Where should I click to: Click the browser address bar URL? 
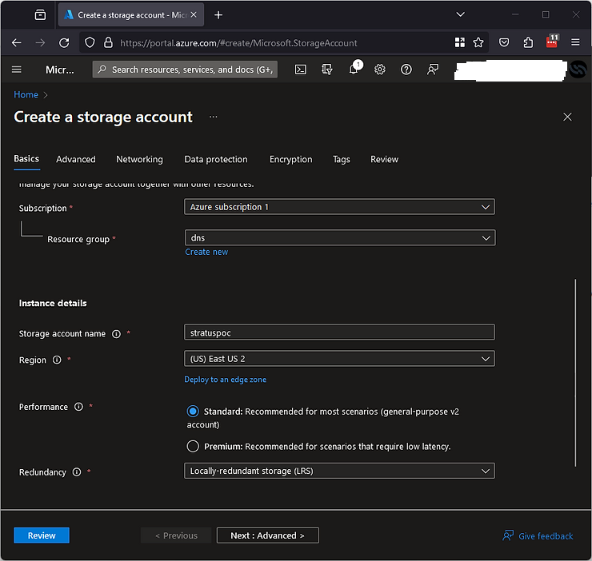(x=238, y=43)
